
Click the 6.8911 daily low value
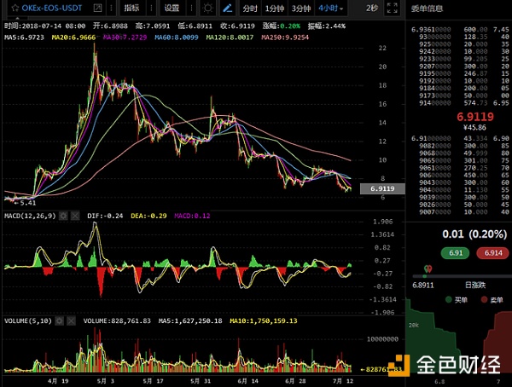pos(423,286)
